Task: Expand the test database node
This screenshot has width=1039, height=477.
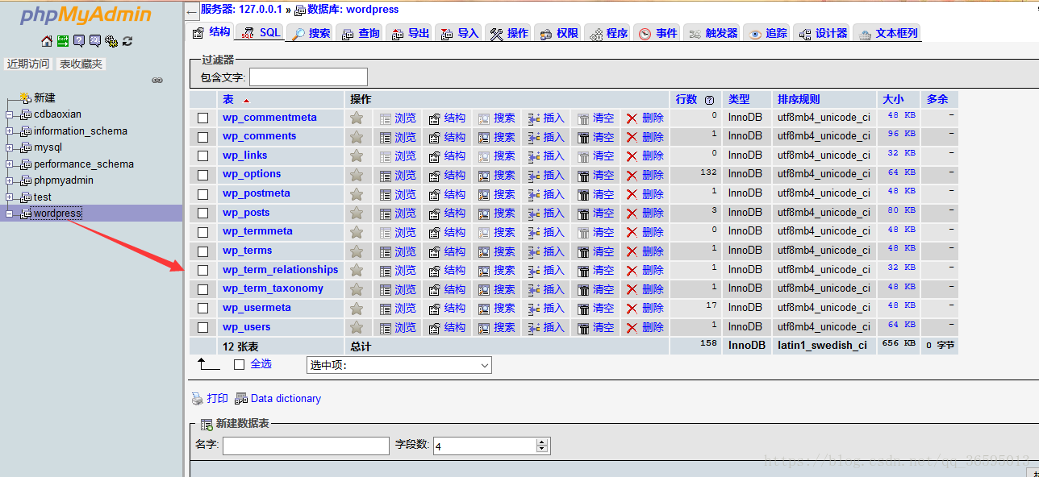Action: click(x=10, y=197)
